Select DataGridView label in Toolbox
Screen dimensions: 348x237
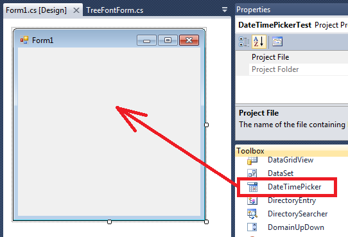[x=290, y=160]
